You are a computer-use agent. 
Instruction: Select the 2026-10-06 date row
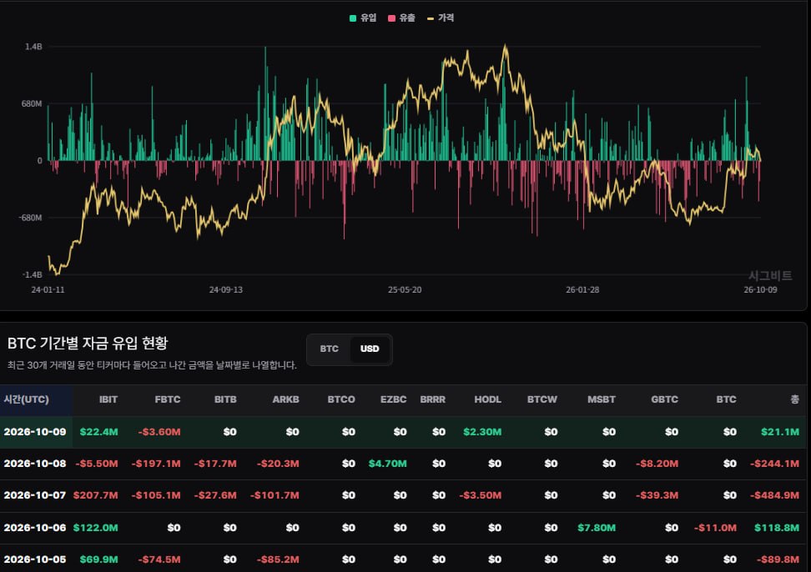coord(404,528)
